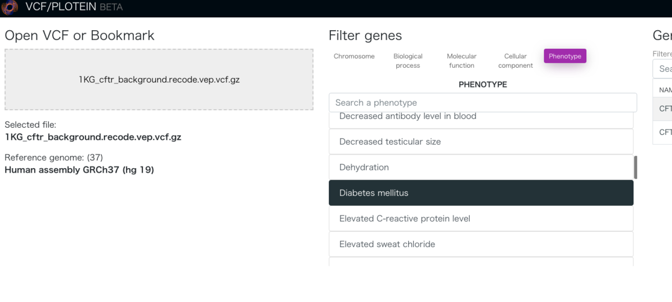Select Elevated sweat chloride phenotype
The height and width of the screenshot is (302, 672).
click(x=481, y=244)
